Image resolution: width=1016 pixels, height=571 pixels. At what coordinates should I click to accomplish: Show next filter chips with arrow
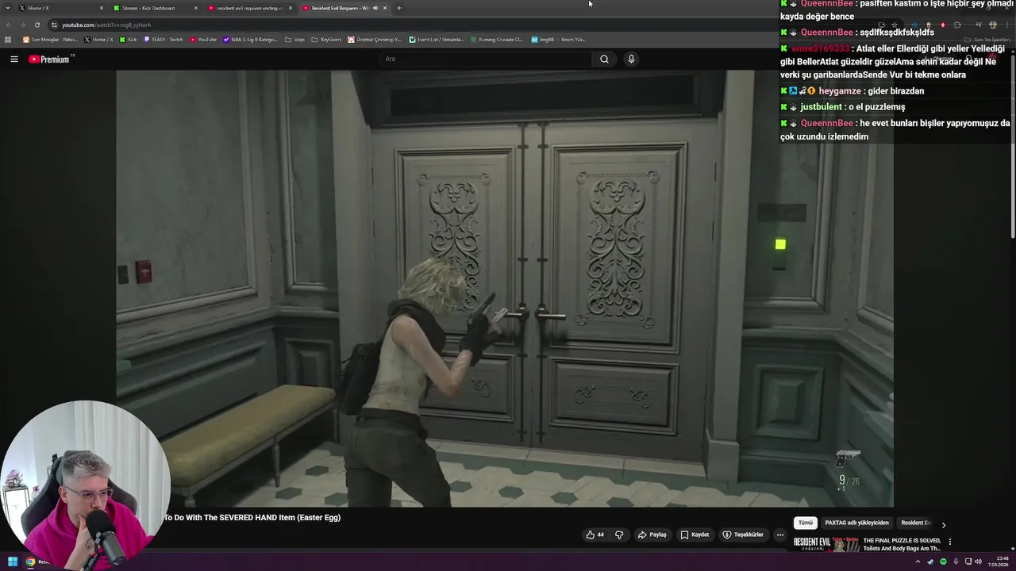943,524
